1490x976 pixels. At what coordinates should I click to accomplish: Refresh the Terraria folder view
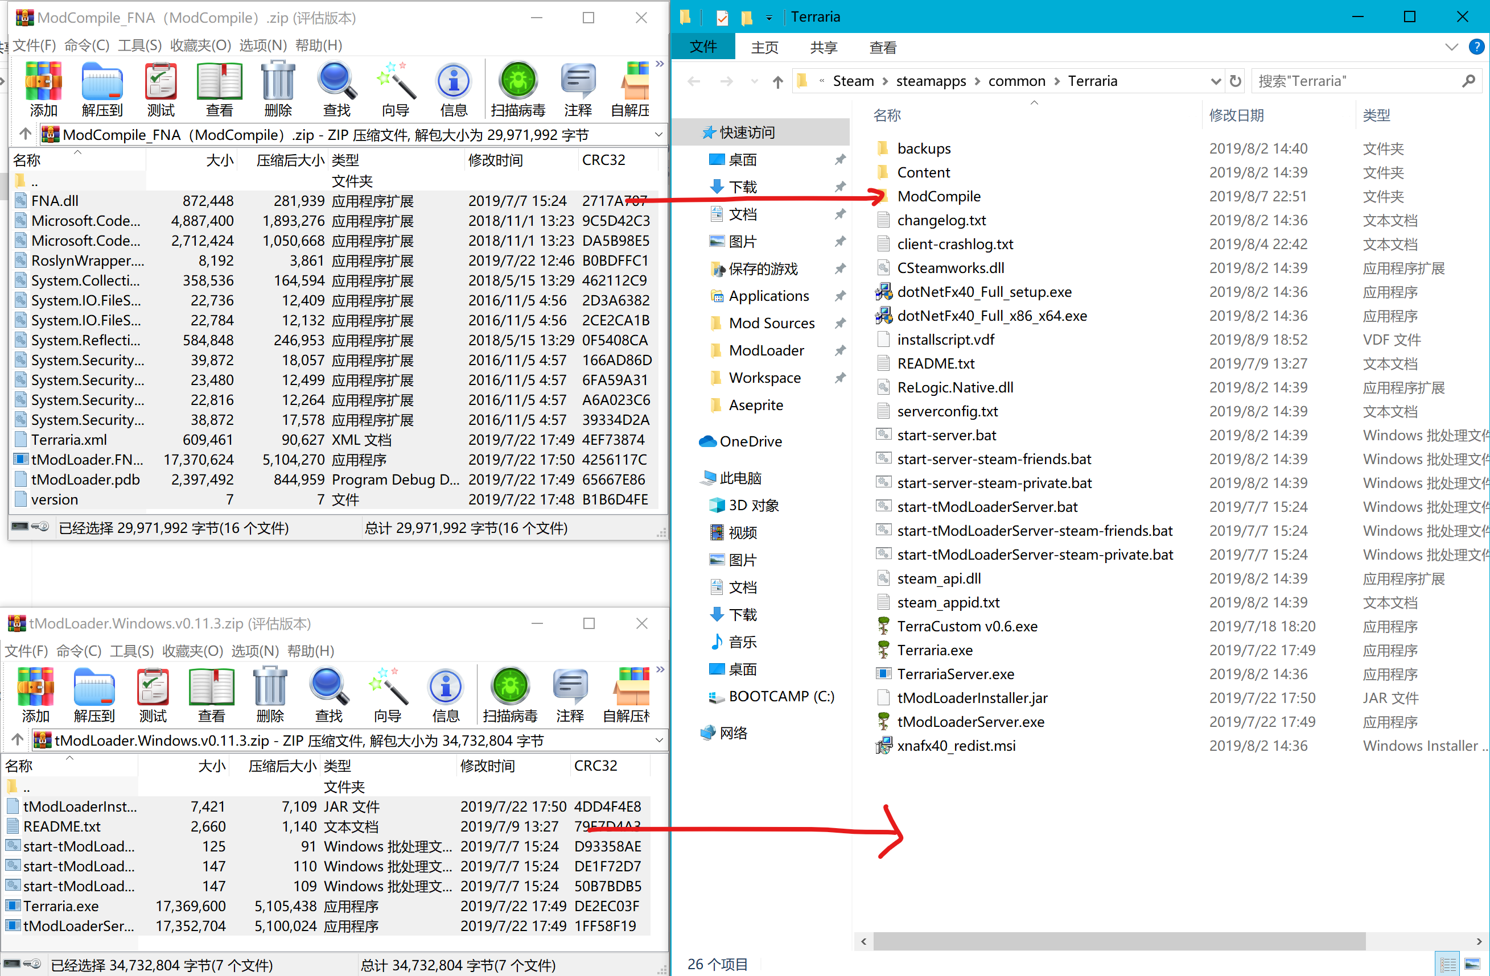(1235, 81)
